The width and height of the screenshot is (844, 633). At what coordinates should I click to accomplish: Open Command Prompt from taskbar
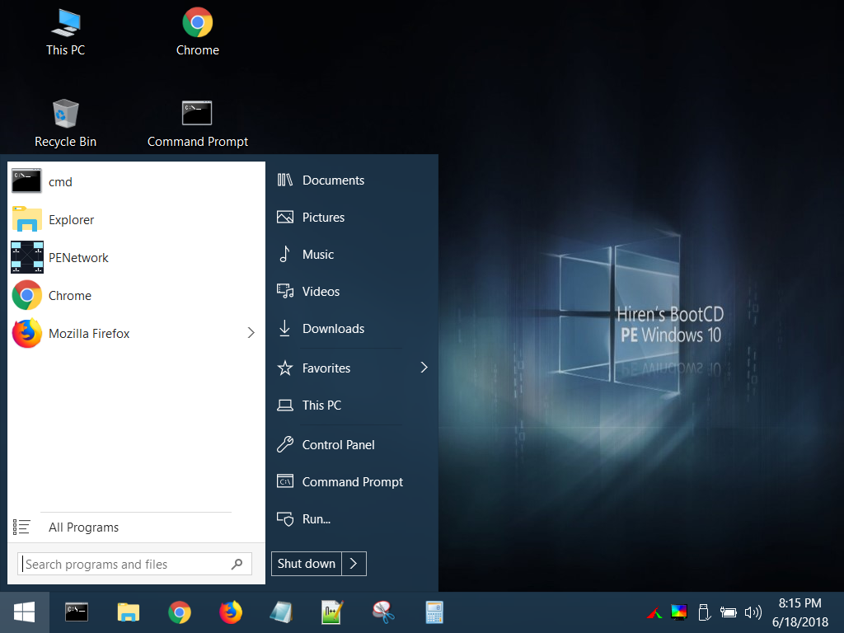pyautogui.click(x=77, y=612)
